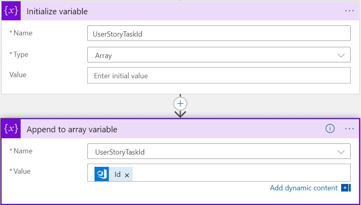Show info for Append to array variable
The width and height of the screenshot is (361, 205).
(330, 129)
